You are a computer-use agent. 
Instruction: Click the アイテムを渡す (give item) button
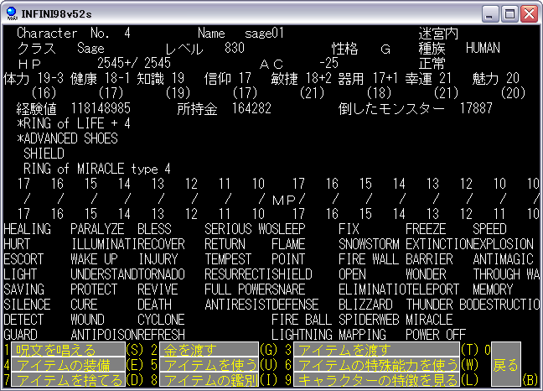pyautogui.click(x=376, y=350)
